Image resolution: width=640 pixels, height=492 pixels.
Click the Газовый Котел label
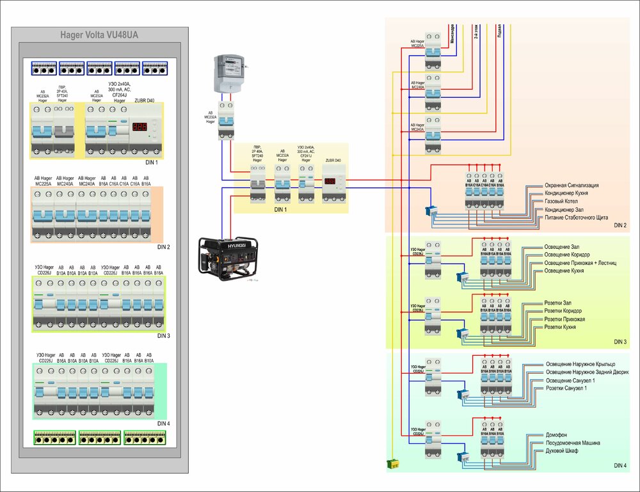(561, 201)
